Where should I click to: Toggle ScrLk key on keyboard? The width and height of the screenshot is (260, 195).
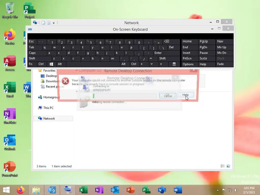pyautogui.click(x=207, y=58)
